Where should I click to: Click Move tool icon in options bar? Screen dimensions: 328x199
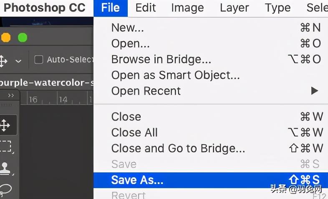pos(3,60)
